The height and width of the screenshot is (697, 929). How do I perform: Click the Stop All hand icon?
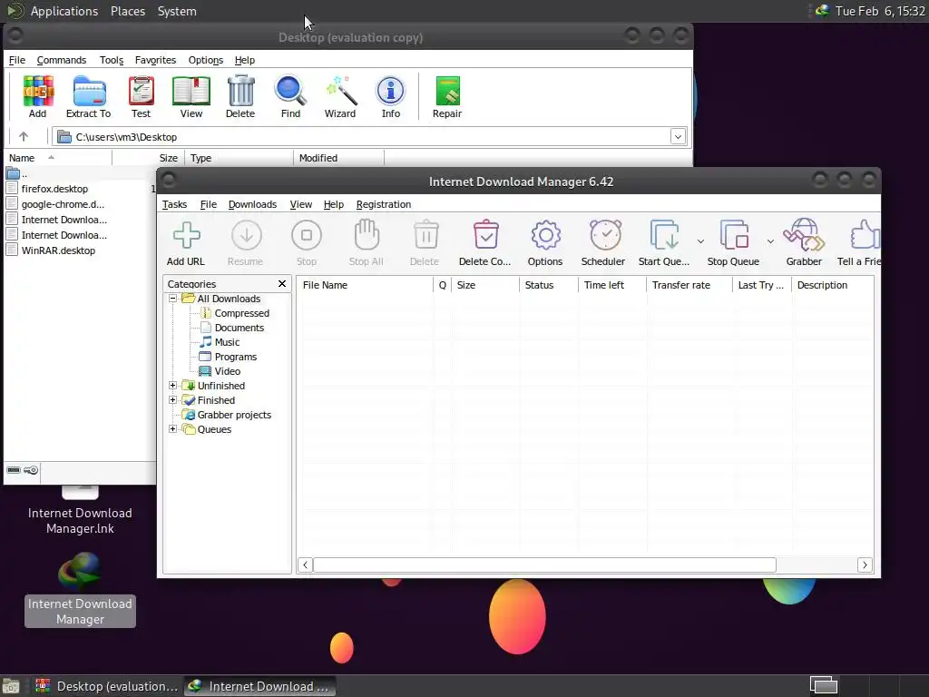[367, 236]
